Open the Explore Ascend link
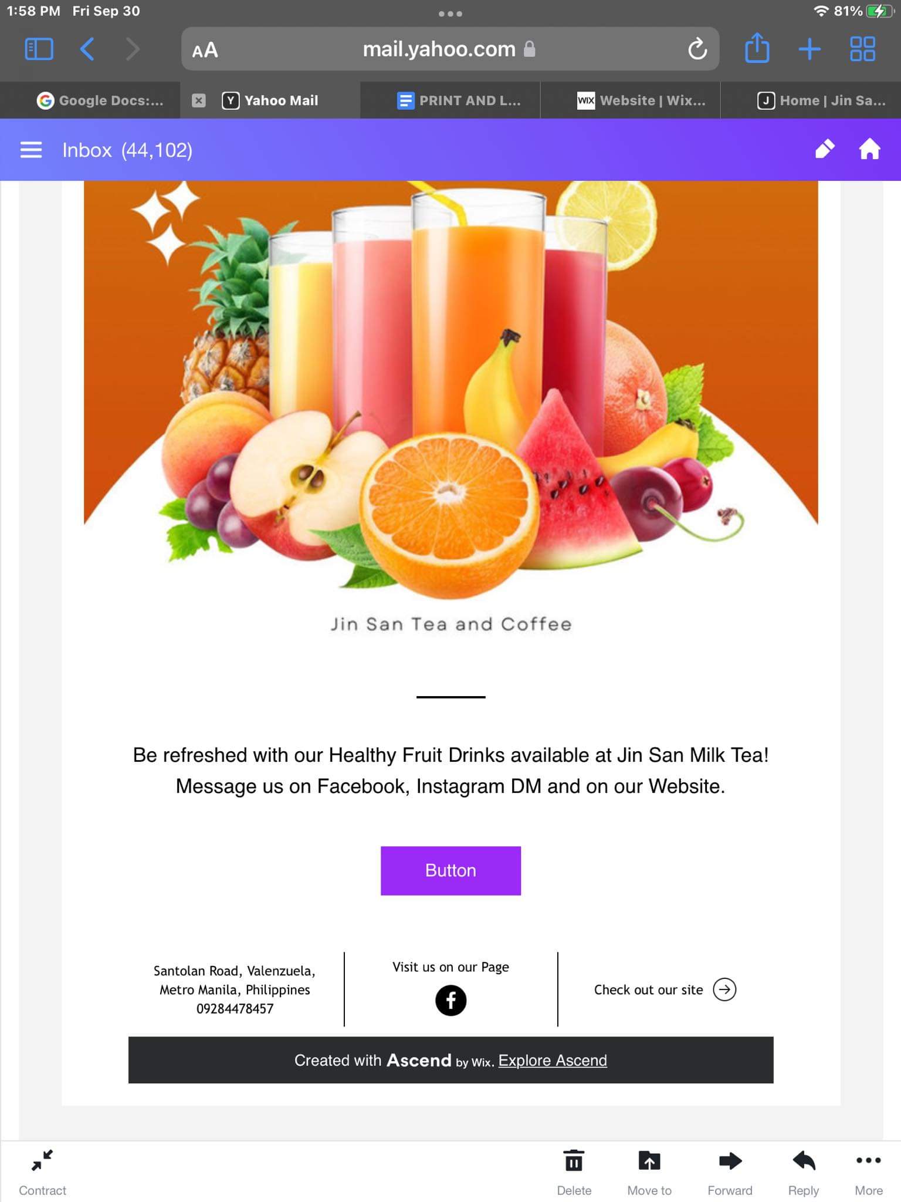The height and width of the screenshot is (1202, 901). 553,1061
